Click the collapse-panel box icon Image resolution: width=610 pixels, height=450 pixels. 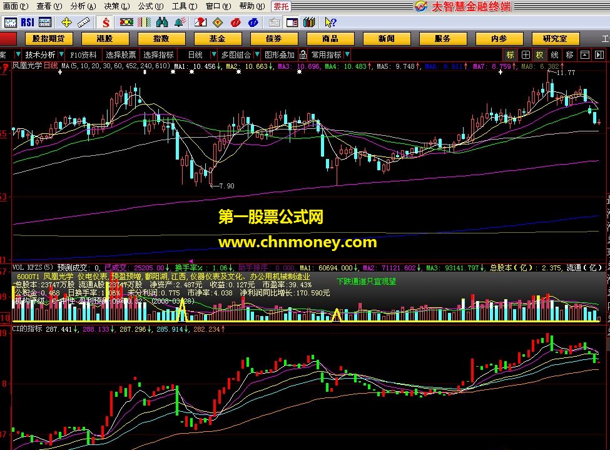click(x=585, y=55)
